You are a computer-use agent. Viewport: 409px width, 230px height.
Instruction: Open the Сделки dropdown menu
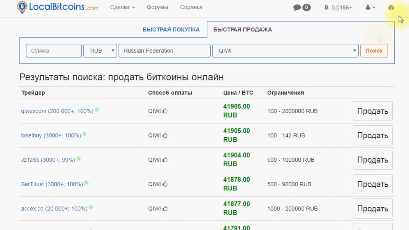tap(122, 7)
